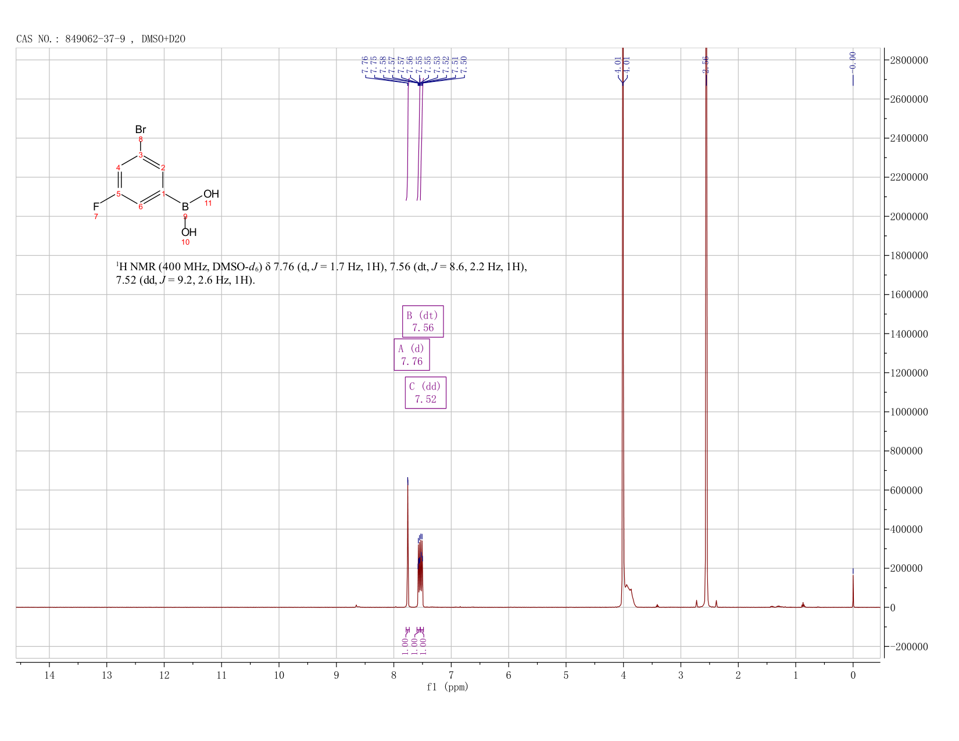959x741 pixels.
Task: Click the small impurity peak near 8.65 ppm
Action: click(x=356, y=606)
